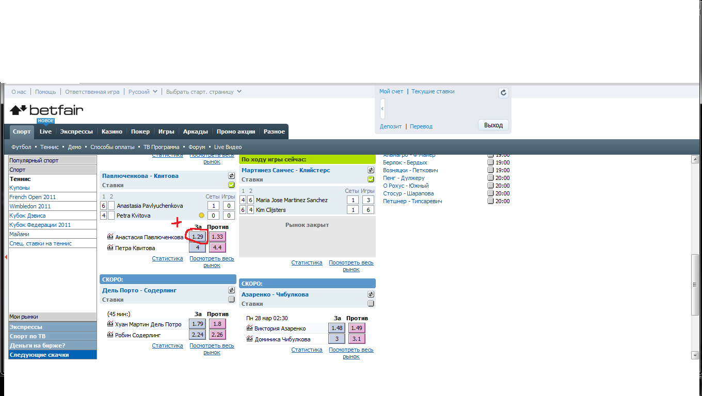Open the Экспрессы tab
Viewport: 702px width, 396px height.
(x=76, y=131)
